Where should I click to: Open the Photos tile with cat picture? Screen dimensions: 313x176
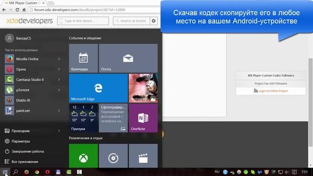click(143, 88)
